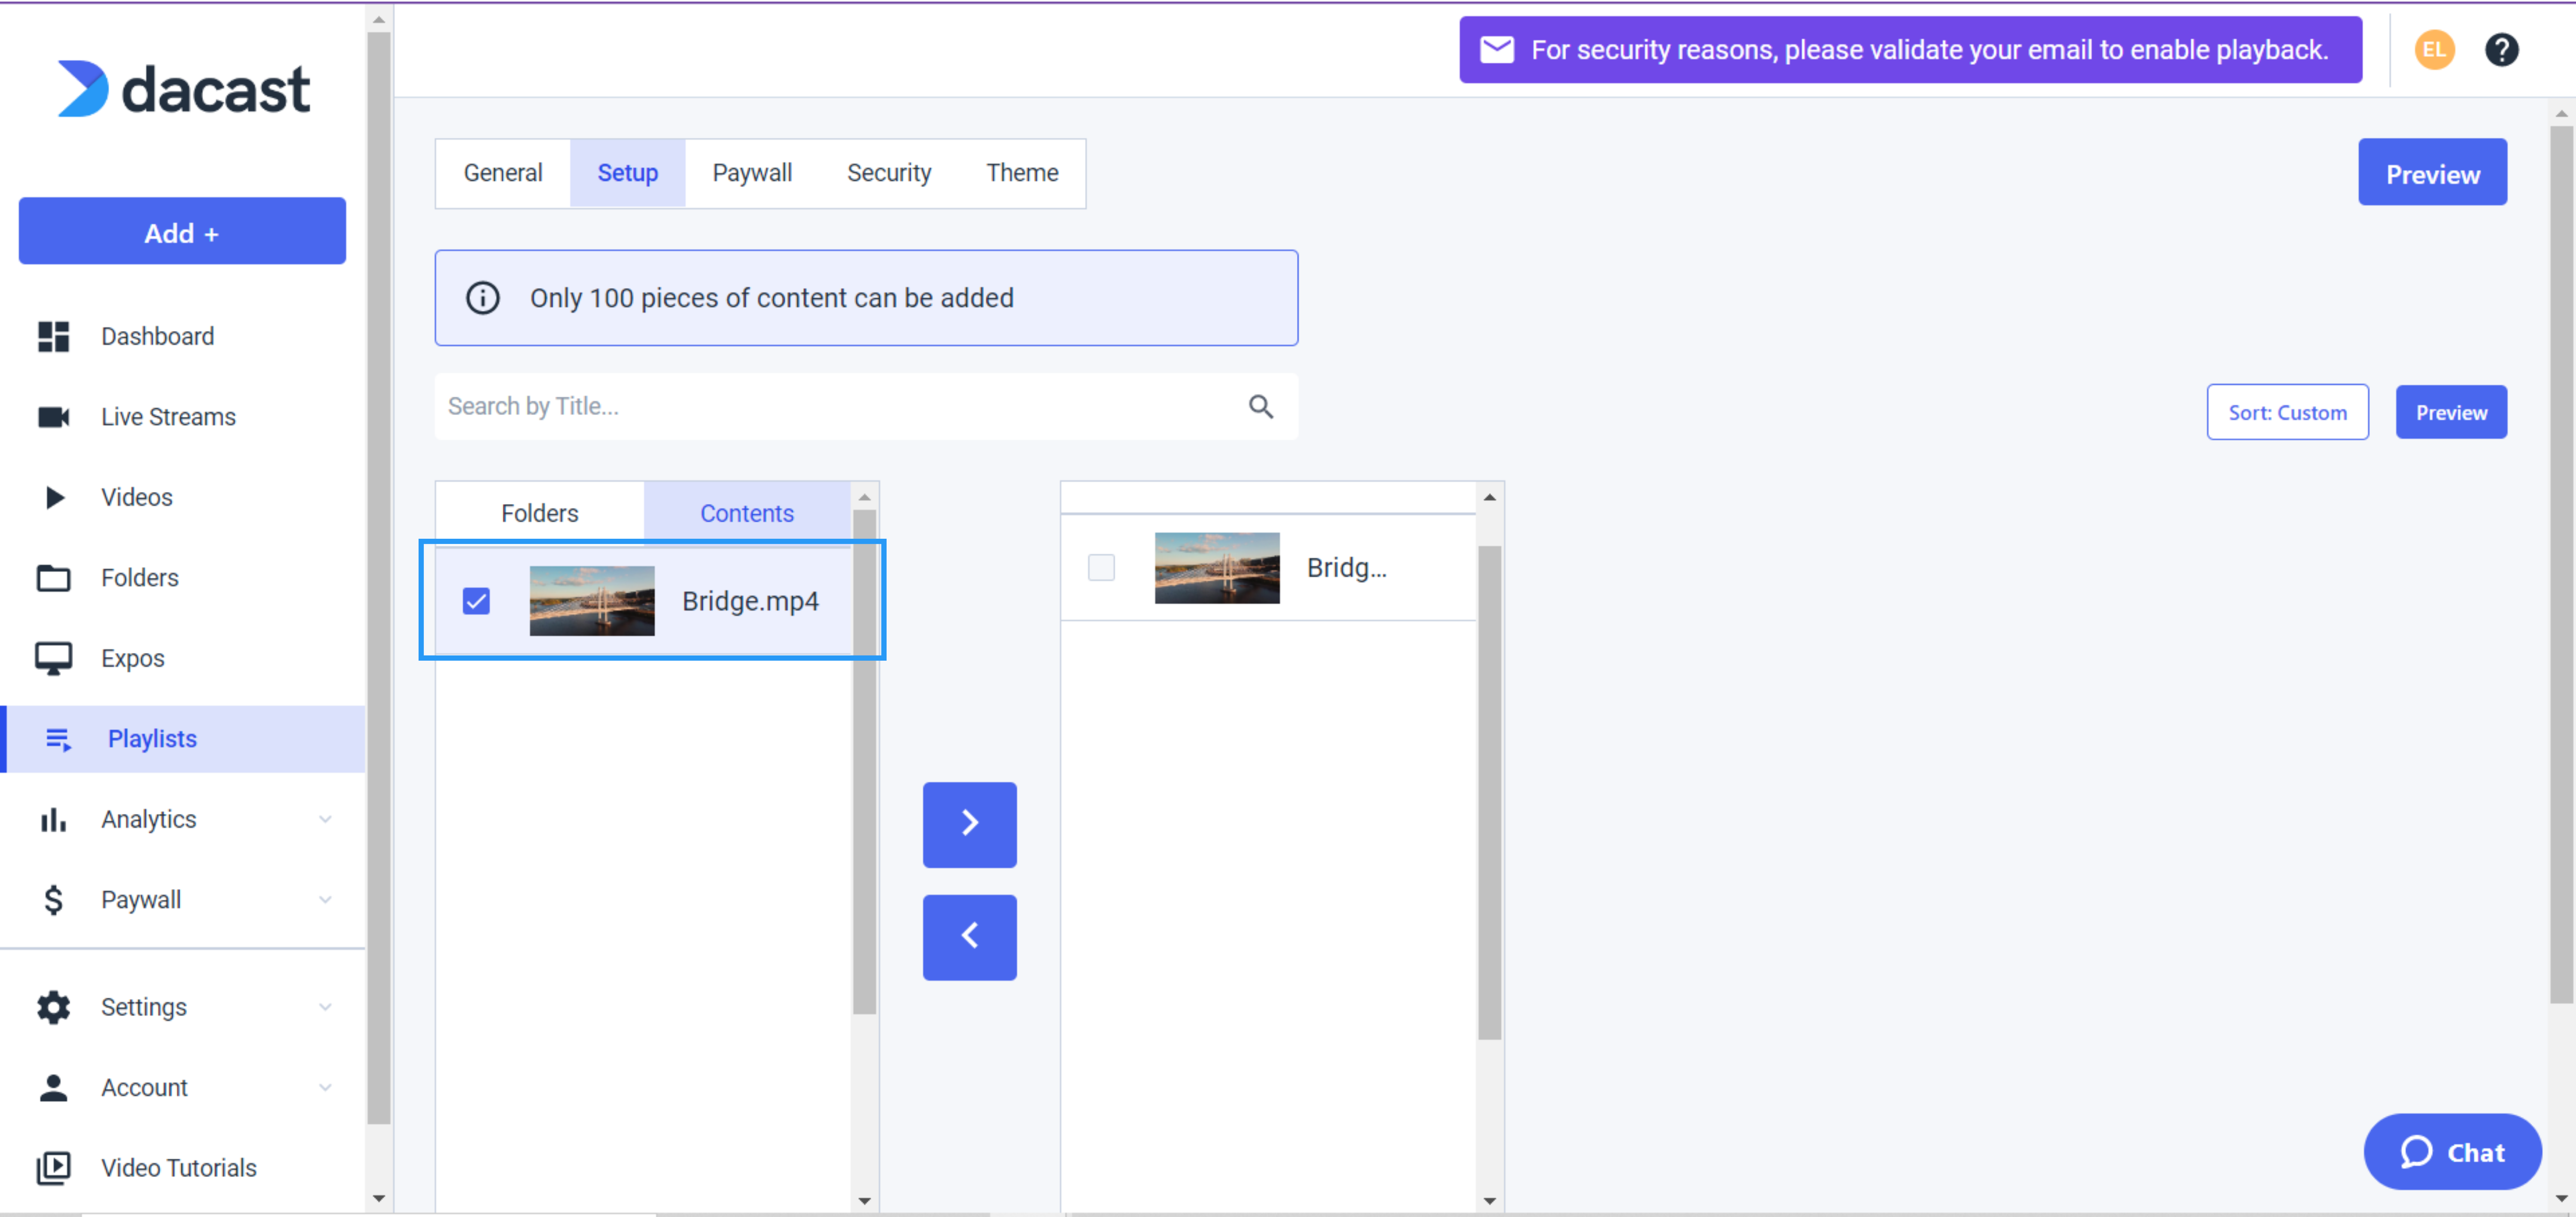Screen dimensions: 2576x1217
Task: Click the Folders sidebar icon
Action: click(54, 578)
